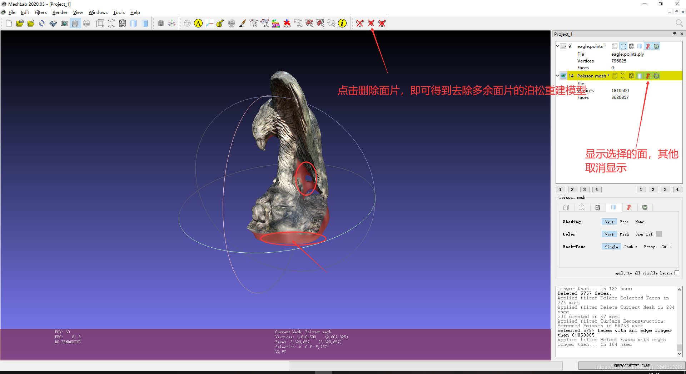686x374 pixels.
Task: Click right preset button 4
Action: pos(677,189)
